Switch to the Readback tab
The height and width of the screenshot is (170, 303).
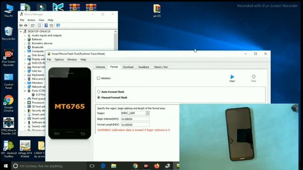(x=143, y=67)
